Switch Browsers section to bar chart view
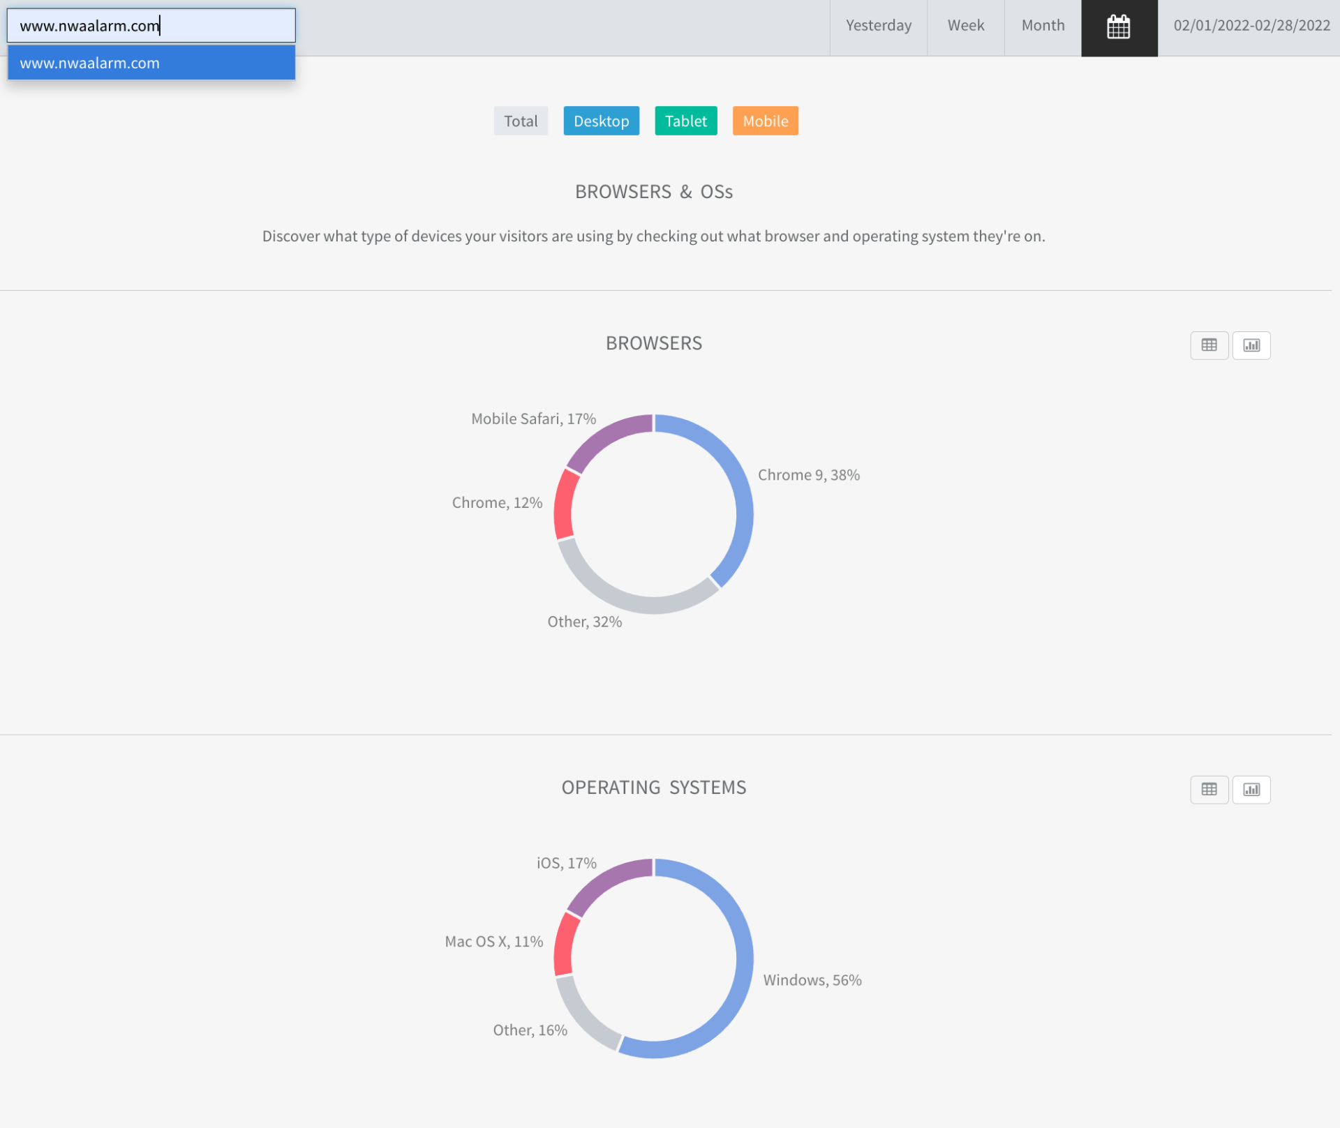 (x=1251, y=345)
